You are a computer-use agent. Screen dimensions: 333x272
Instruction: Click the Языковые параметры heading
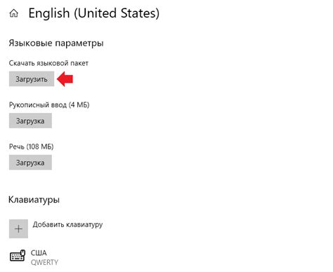tap(56, 43)
